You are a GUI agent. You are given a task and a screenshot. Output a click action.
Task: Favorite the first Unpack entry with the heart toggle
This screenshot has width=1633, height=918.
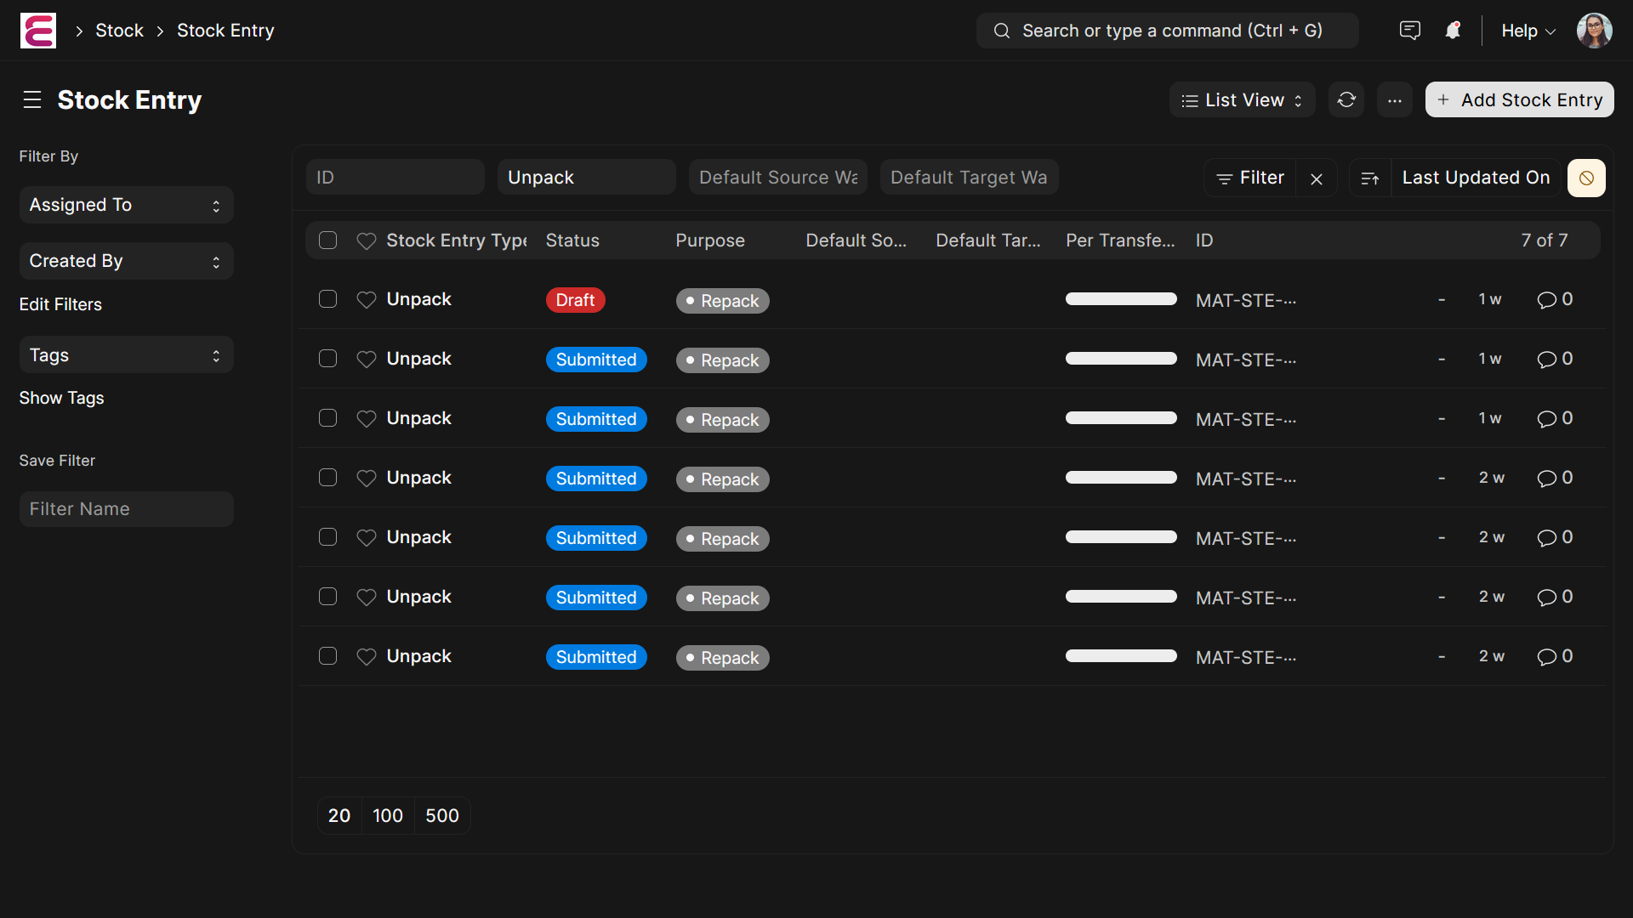(366, 299)
